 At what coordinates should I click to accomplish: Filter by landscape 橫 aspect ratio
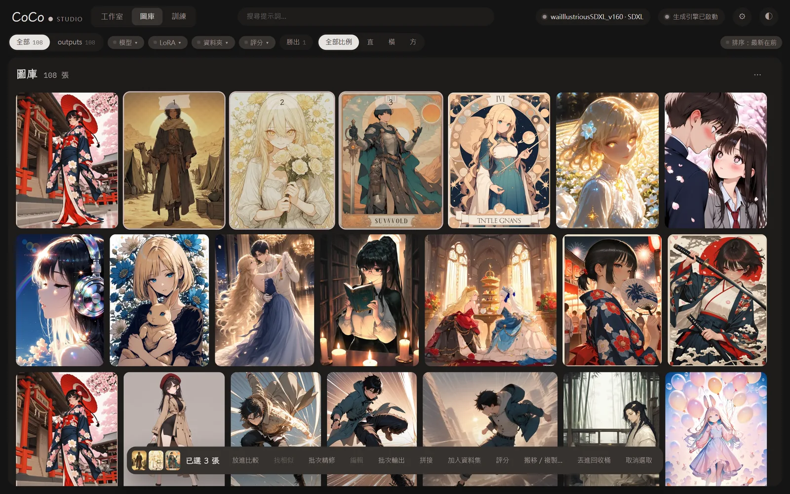point(392,42)
